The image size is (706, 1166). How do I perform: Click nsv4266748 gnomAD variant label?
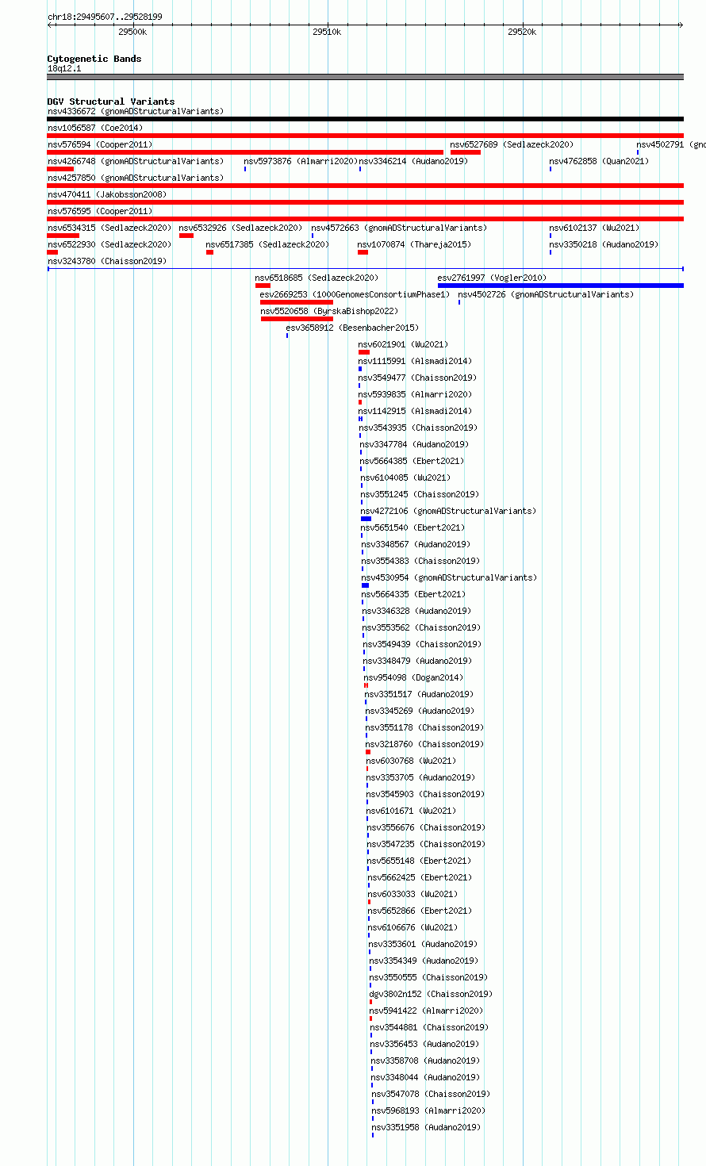[x=135, y=161]
